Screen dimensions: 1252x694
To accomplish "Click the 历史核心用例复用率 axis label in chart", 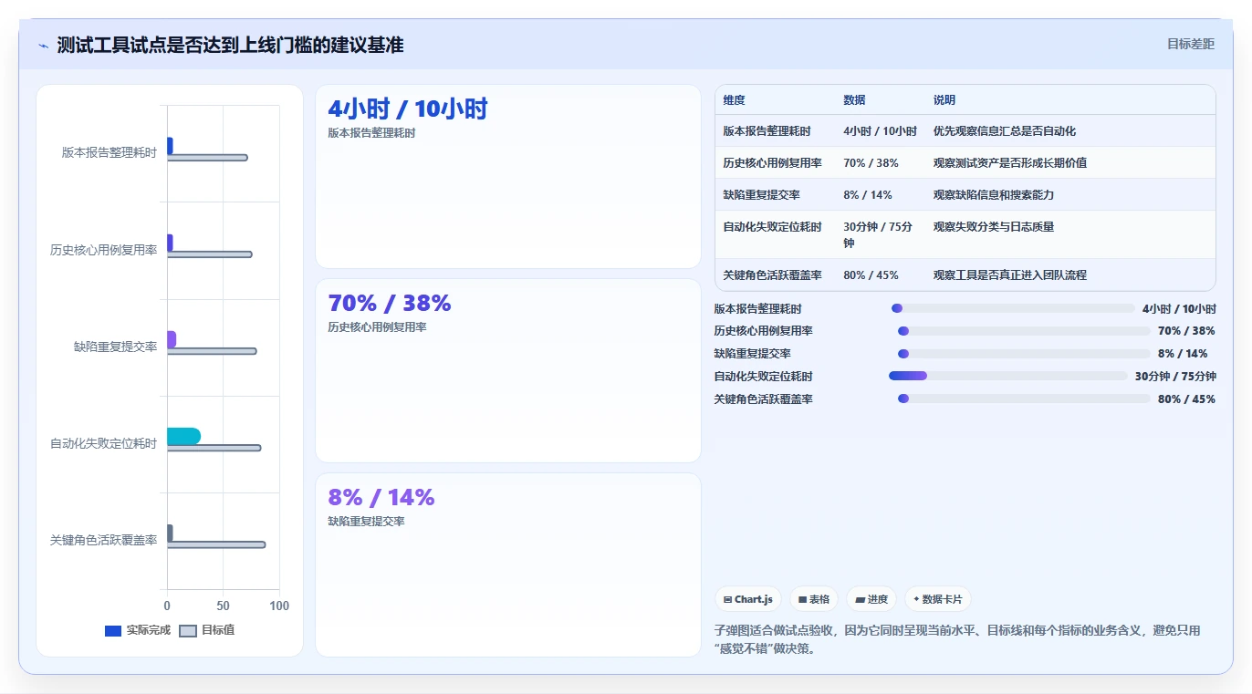I will [104, 250].
